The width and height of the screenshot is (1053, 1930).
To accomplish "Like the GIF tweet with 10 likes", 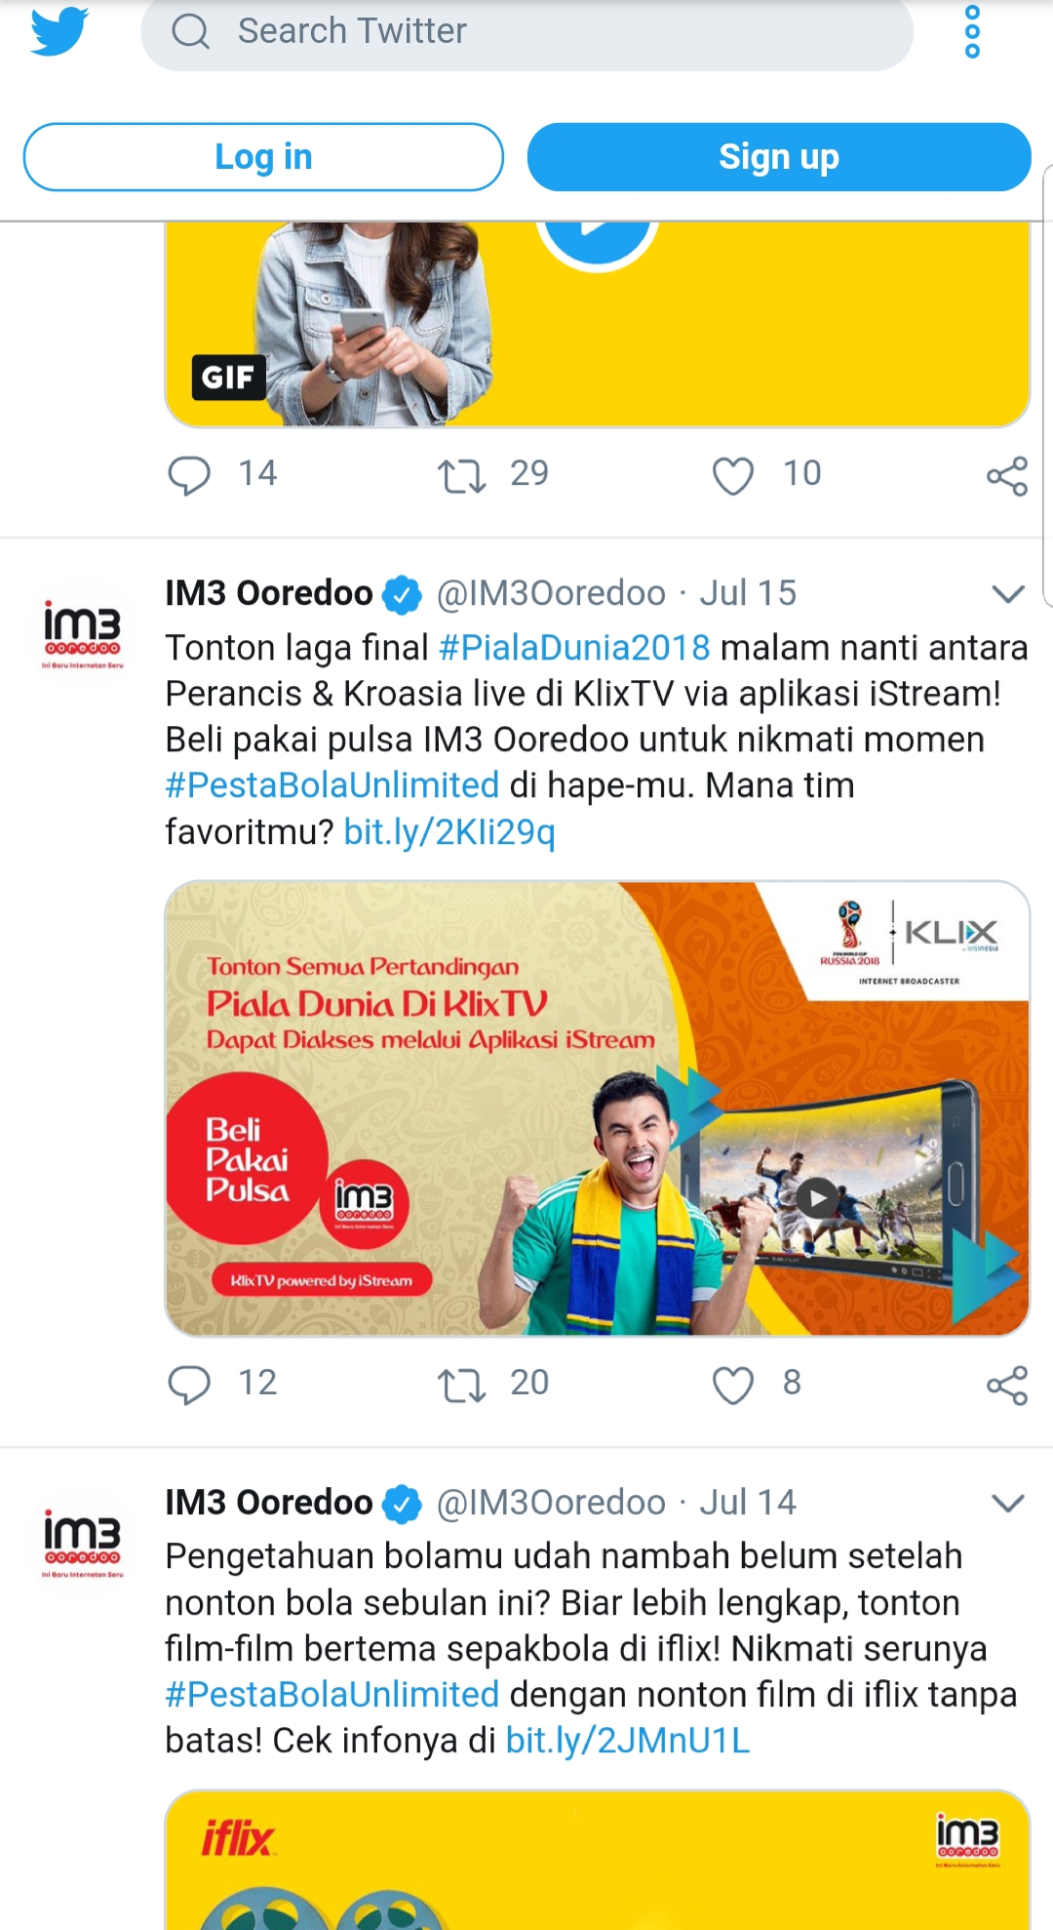I will coord(733,476).
